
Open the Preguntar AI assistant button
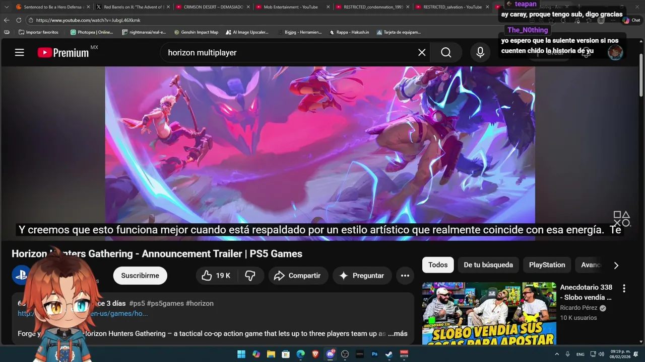click(362, 276)
